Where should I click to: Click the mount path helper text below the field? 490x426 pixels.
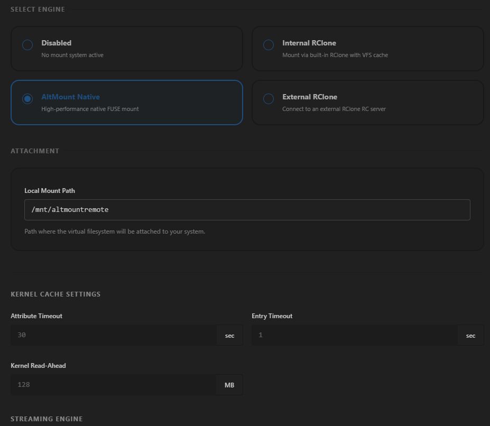coord(115,231)
